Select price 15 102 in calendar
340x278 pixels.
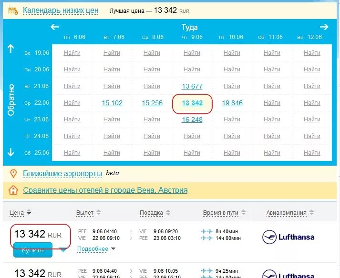tap(112, 103)
